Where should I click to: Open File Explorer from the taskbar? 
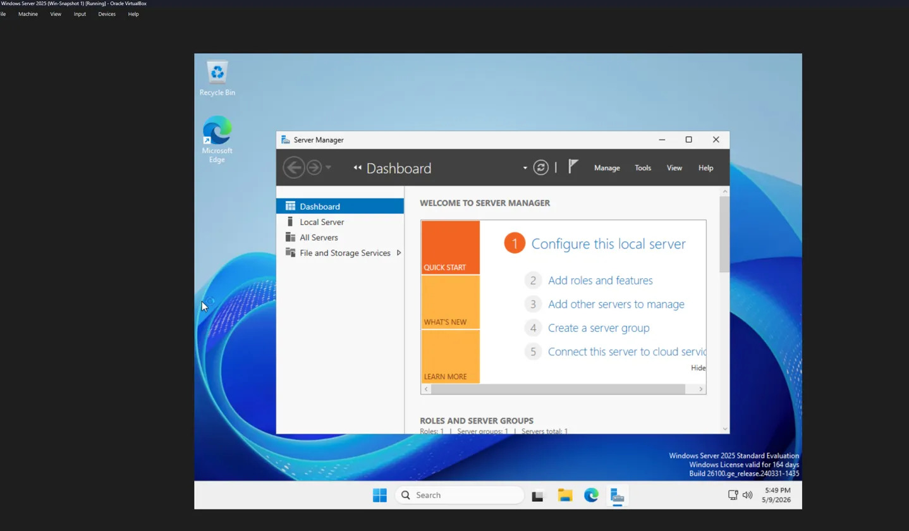click(564, 495)
